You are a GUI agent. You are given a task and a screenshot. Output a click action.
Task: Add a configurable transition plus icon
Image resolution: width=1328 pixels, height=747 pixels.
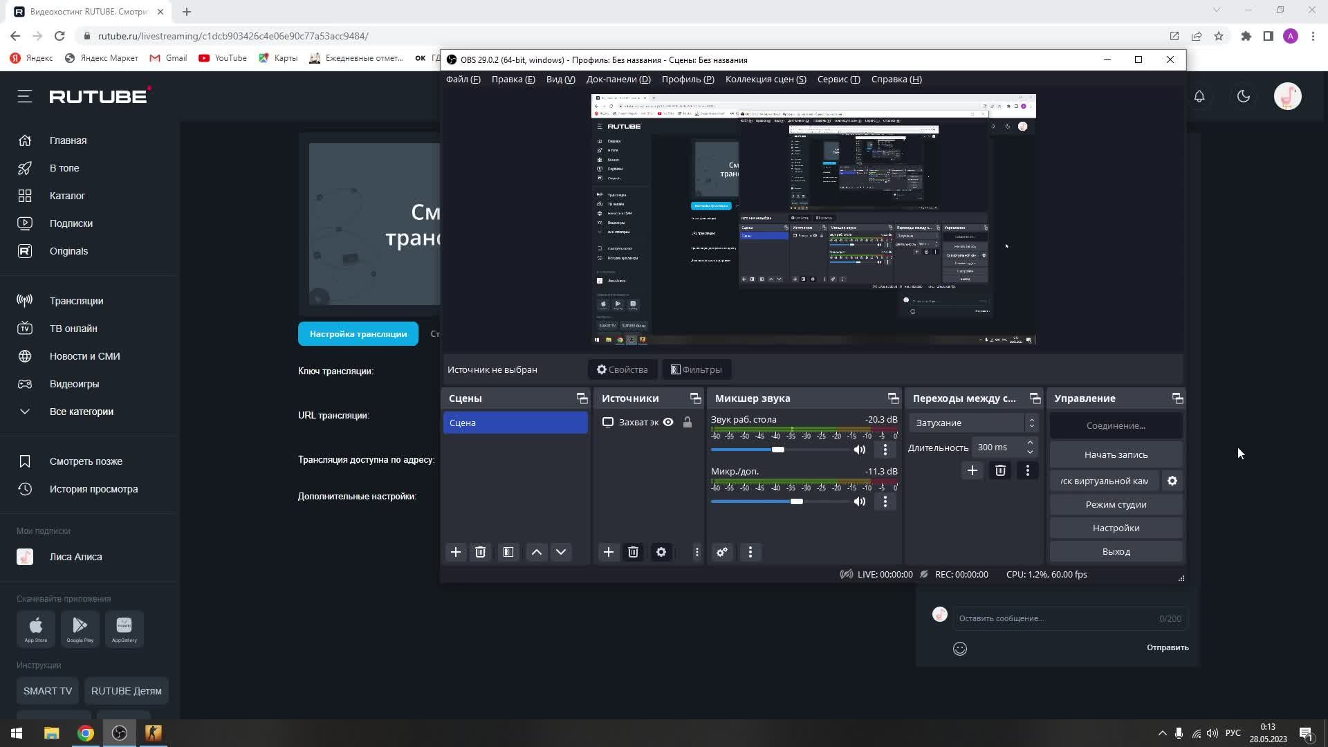[x=972, y=470]
